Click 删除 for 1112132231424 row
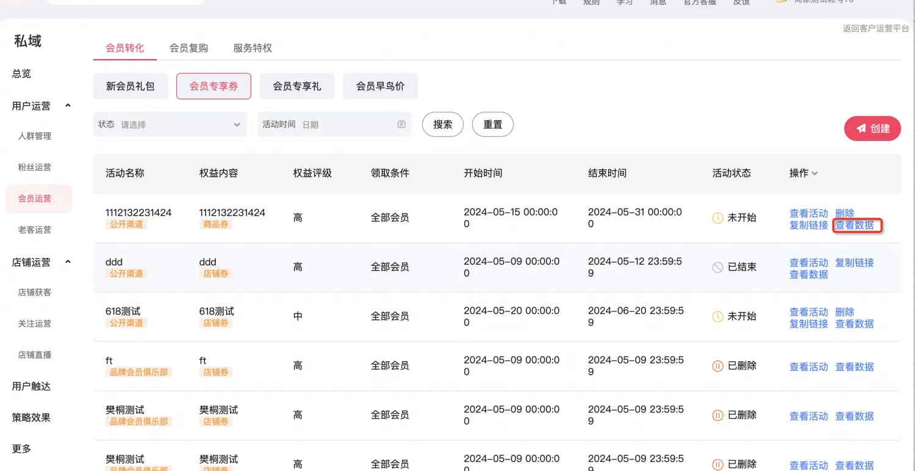 pos(845,214)
